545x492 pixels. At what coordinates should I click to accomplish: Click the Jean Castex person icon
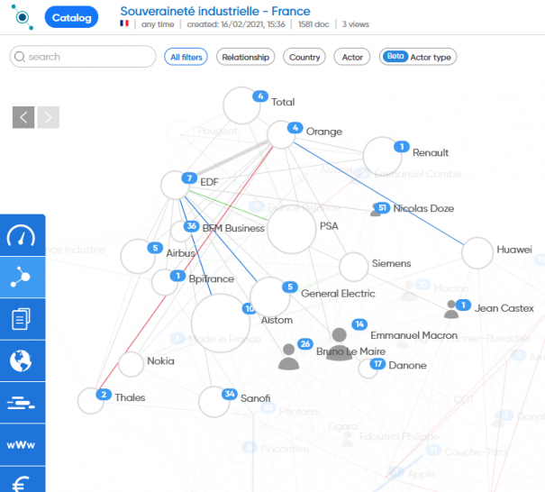tap(451, 309)
